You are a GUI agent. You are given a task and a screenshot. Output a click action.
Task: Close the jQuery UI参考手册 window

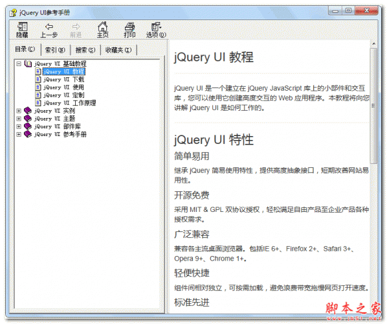[366, 11]
